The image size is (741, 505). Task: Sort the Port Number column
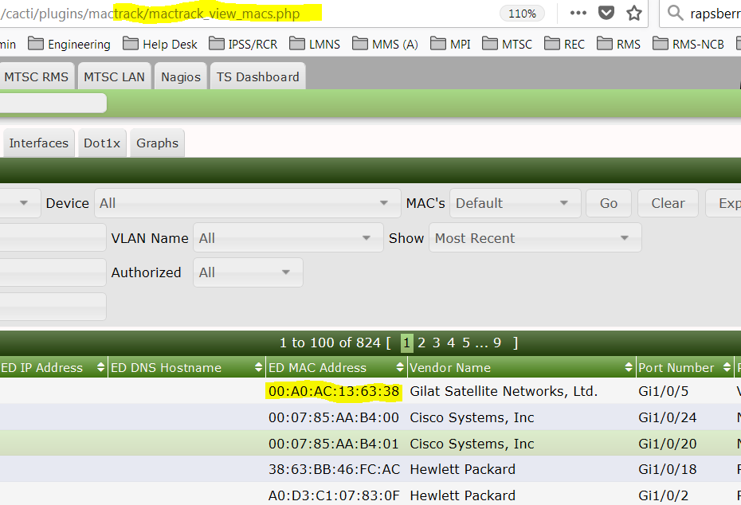(727, 367)
